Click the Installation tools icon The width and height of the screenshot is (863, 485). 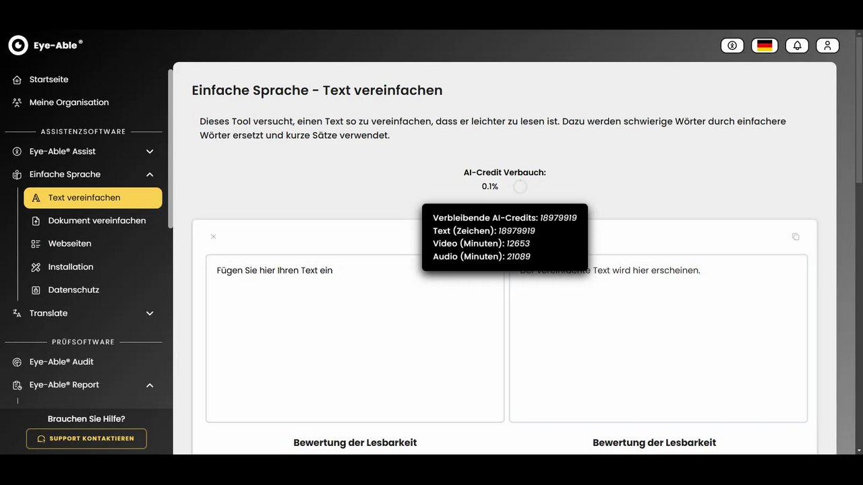pos(36,267)
